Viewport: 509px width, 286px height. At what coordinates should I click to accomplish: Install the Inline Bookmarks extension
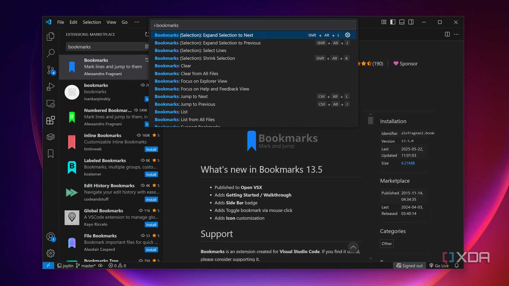151,149
